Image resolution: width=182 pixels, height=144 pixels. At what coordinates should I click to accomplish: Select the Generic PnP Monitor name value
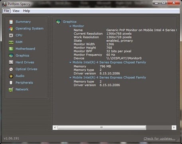click(x=142, y=30)
